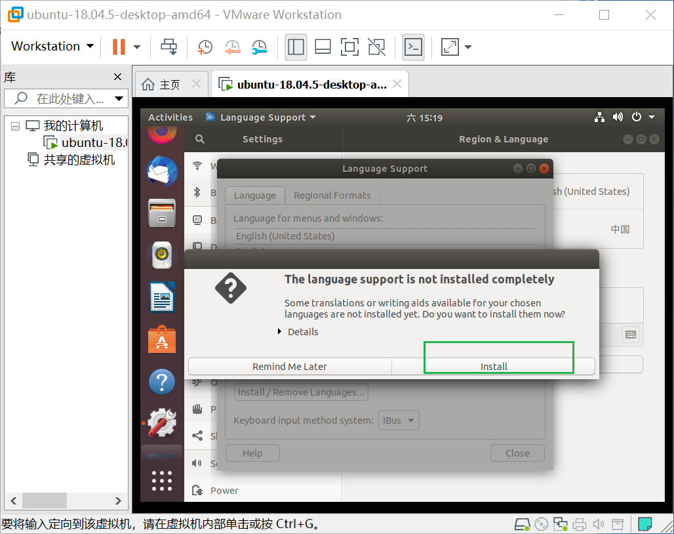Pause the virtual machine
674x534 pixels.
pos(119,47)
